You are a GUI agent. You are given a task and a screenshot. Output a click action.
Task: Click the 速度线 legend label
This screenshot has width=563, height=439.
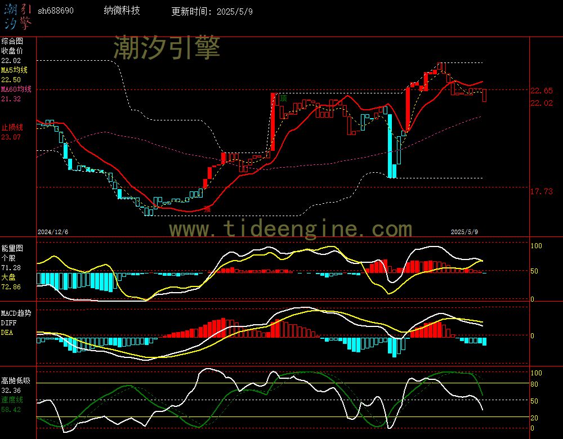(12, 400)
